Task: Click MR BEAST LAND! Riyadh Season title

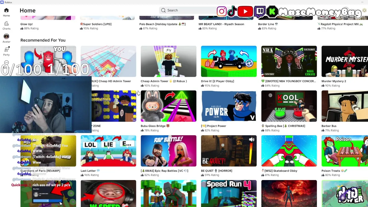Action: click(221, 24)
